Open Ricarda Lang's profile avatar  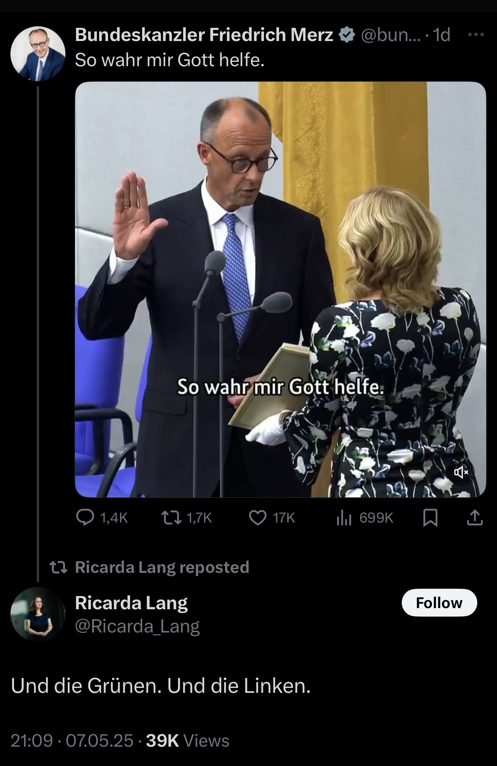38,614
